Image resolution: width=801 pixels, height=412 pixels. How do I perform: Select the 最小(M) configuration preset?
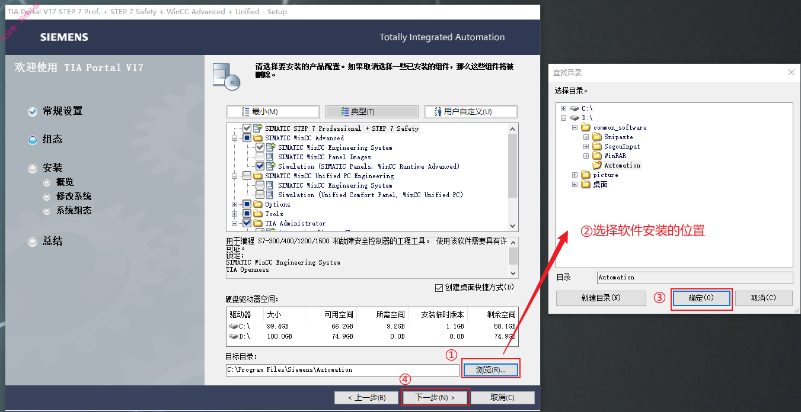click(273, 111)
